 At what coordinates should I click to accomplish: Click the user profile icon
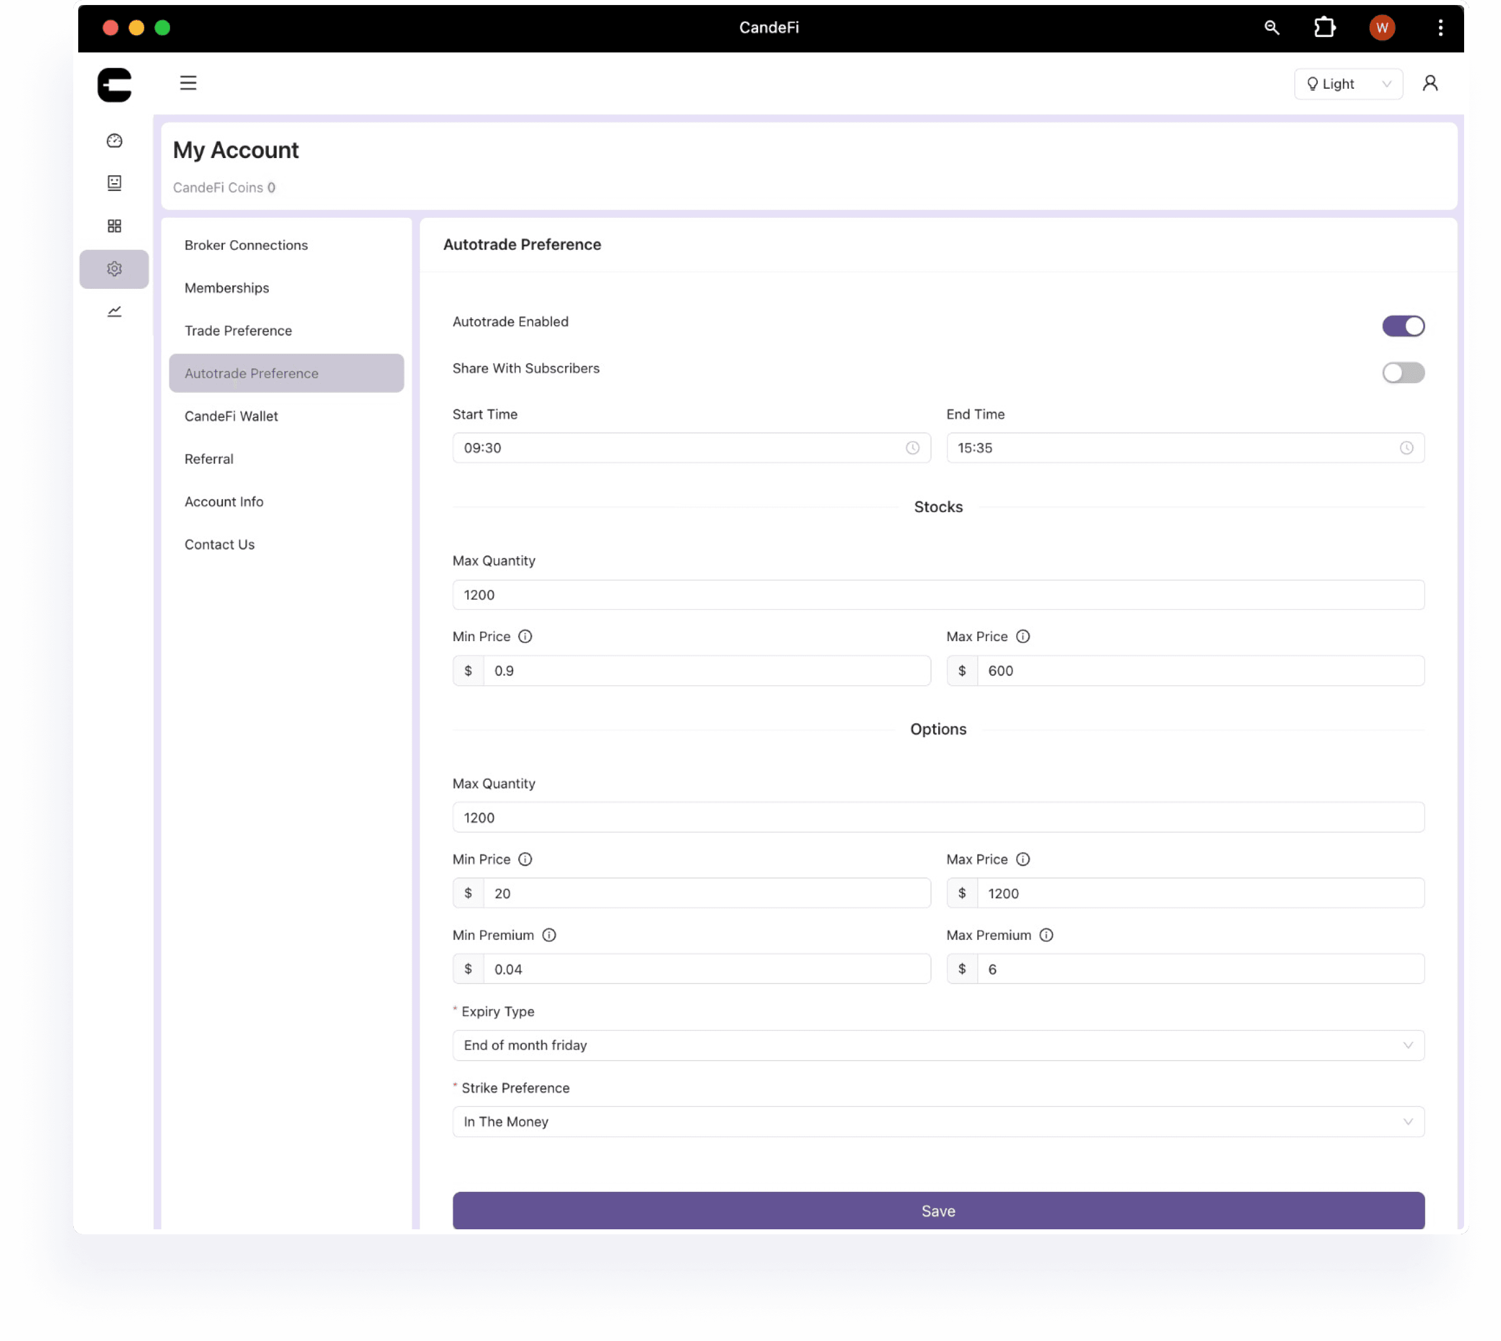pyautogui.click(x=1430, y=83)
